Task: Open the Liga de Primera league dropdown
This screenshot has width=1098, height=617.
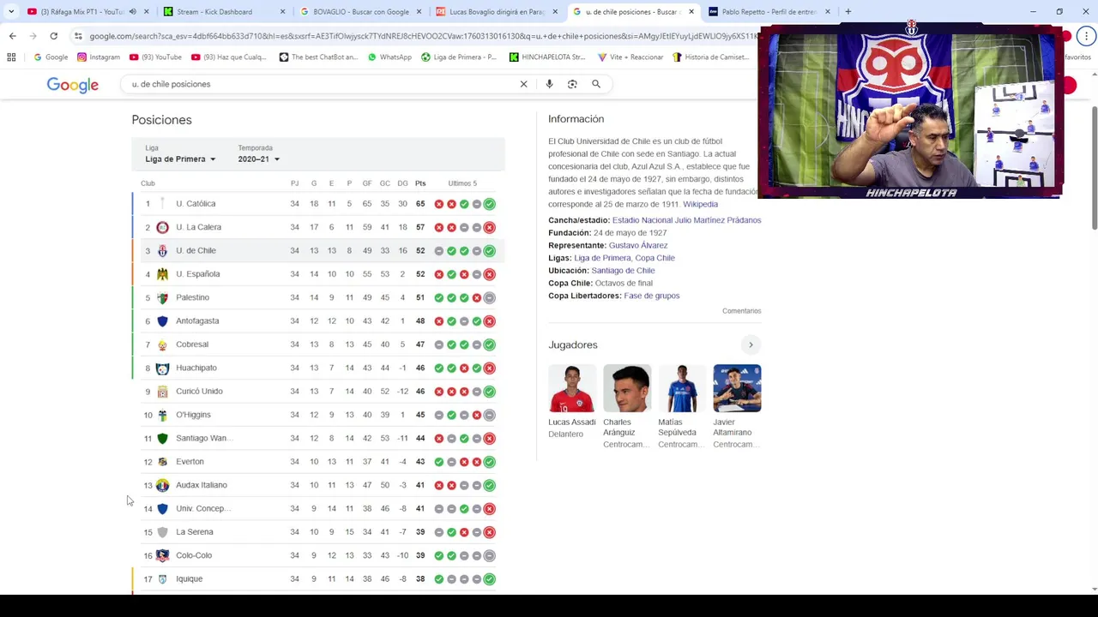Action: tap(180, 159)
